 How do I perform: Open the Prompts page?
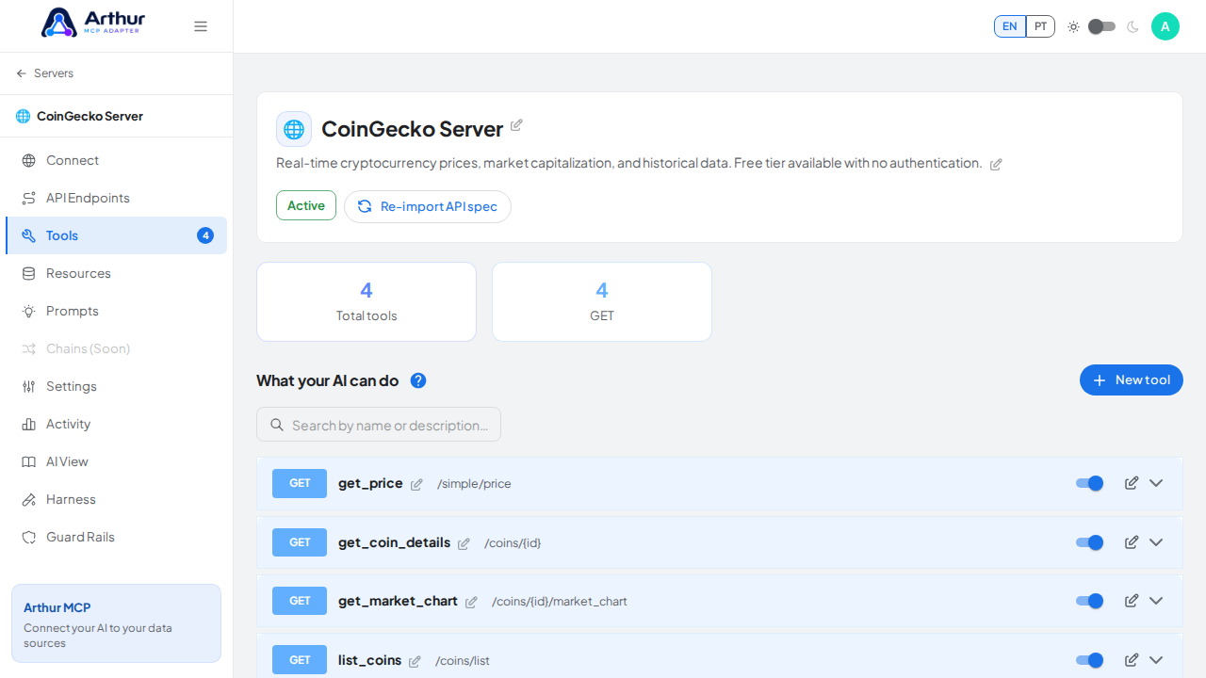(x=117, y=311)
